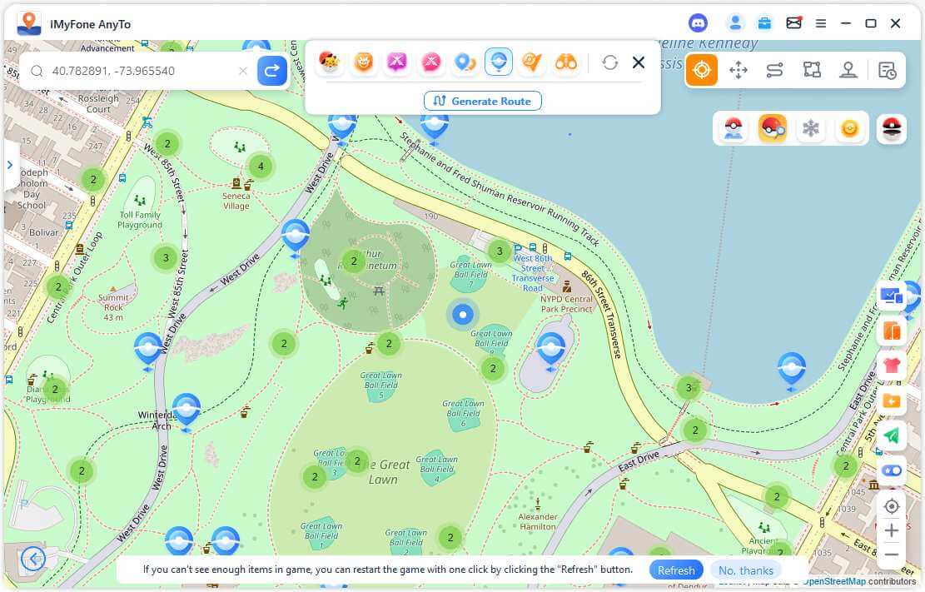Click the snowflake cooldown timer icon
This screenshot has width=925, height=592.
tap(811, 128)
